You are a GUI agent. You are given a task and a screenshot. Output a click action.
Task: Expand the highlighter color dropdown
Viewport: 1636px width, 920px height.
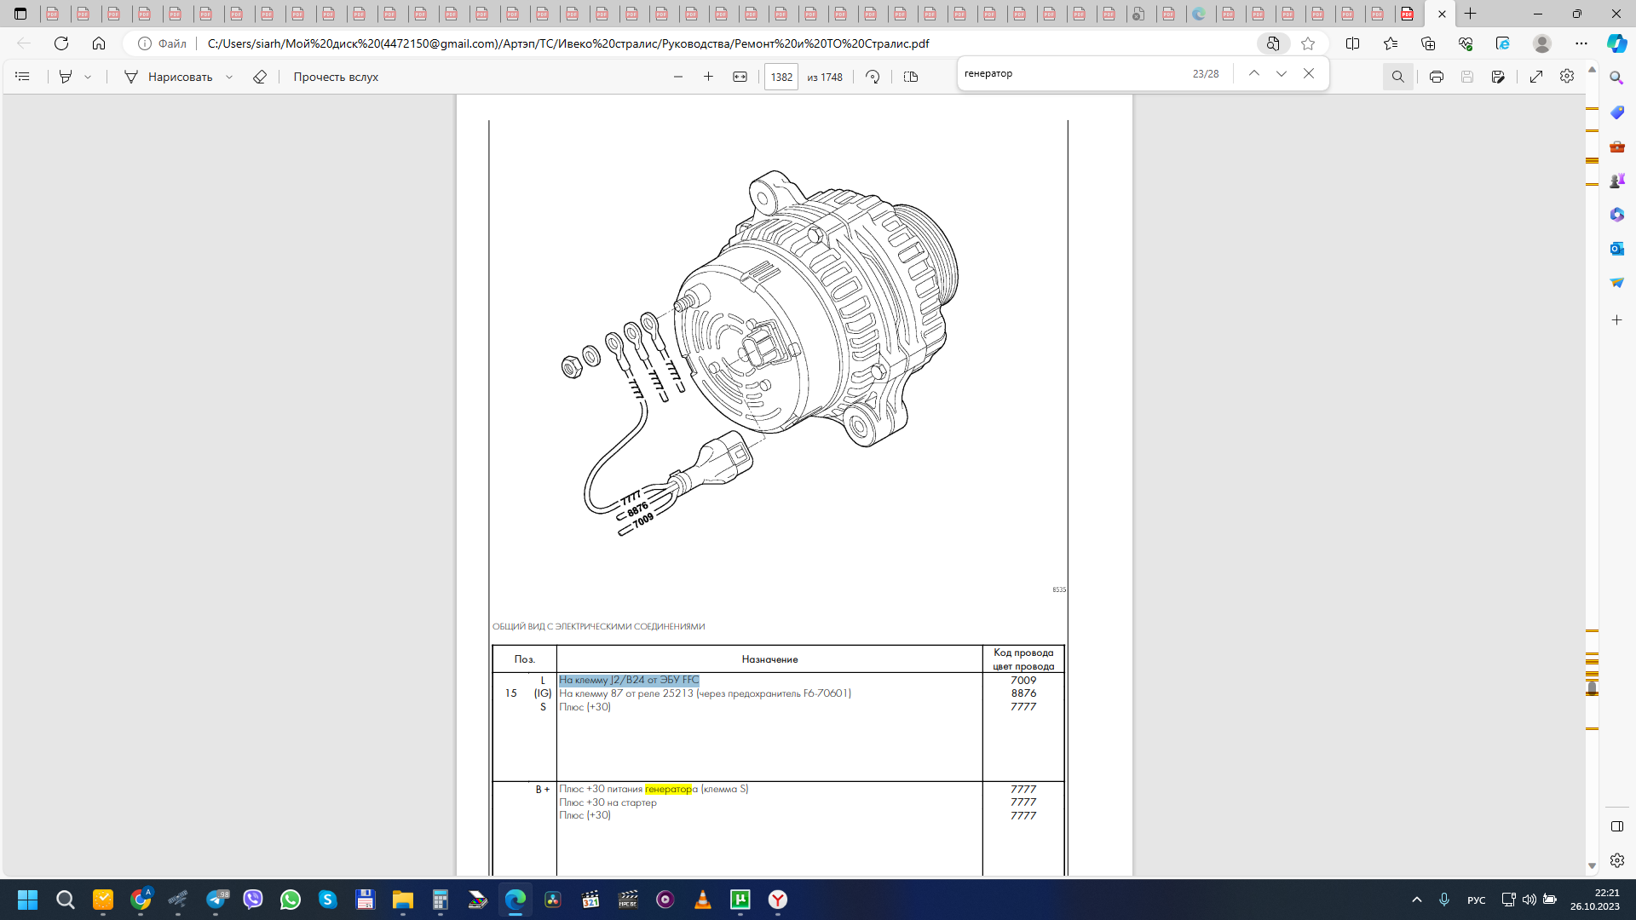[x=88, y=77]
